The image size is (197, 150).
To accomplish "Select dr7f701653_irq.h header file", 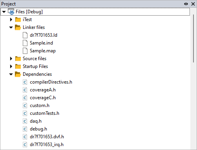I will (x=47, y=145).
